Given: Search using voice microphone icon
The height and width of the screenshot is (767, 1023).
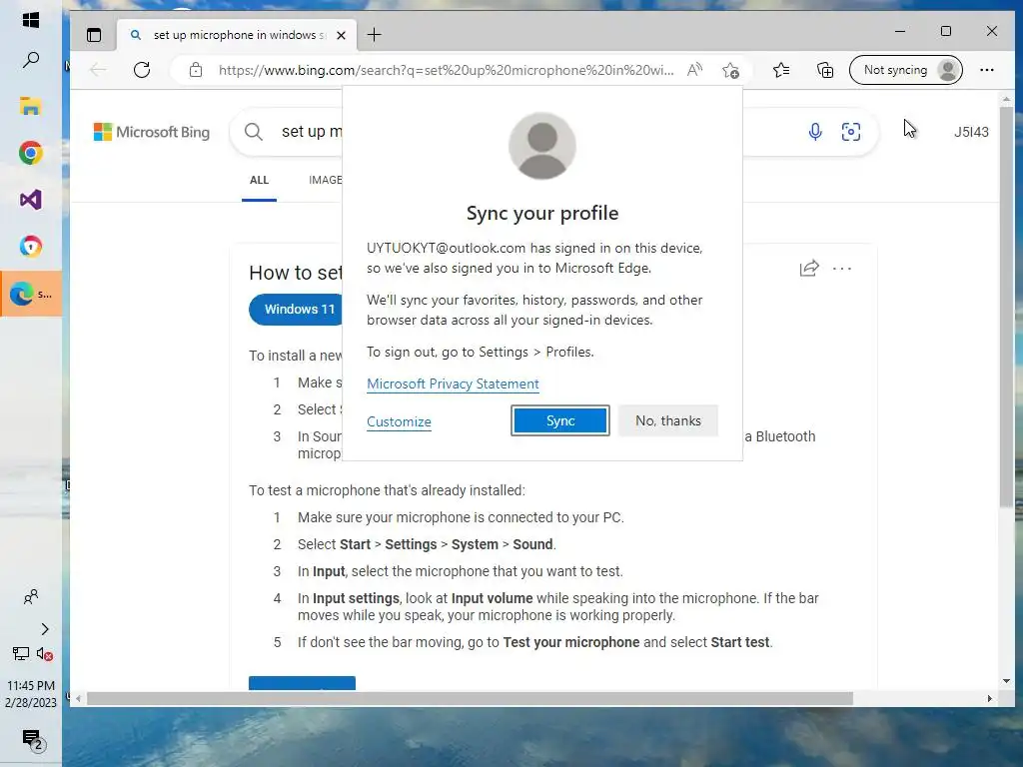Looking at the screenshot, I should point(815,132).
